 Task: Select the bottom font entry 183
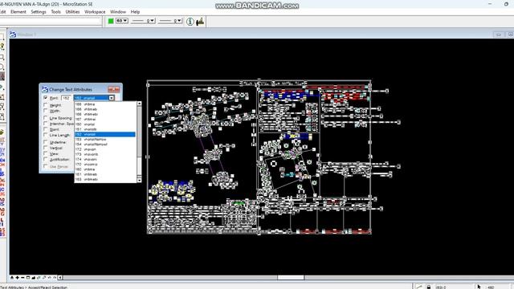pyautogui.click(x=105, y=179)
